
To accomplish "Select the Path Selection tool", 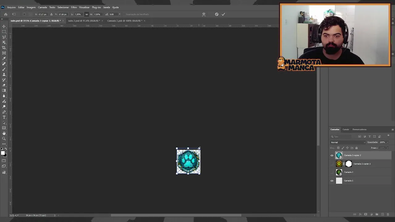I will pyautogui.click(x=4, y=123).
